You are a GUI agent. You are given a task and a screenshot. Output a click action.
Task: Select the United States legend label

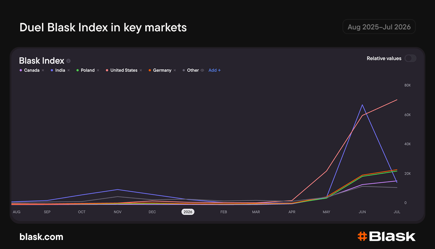pos(124,70)
